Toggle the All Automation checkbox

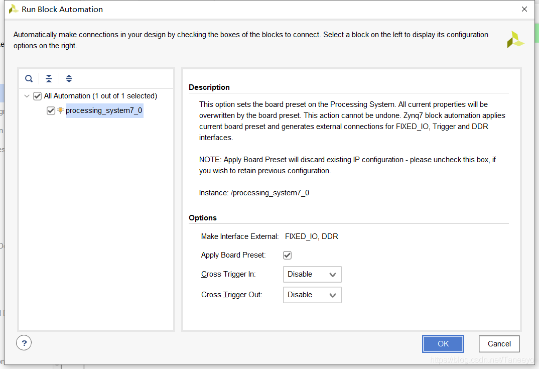click(x=37, y=96)
